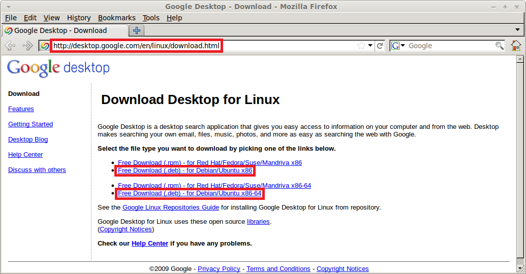
Task: Open the search engine selector dropdown arrow
Action: tap(403, 45)
